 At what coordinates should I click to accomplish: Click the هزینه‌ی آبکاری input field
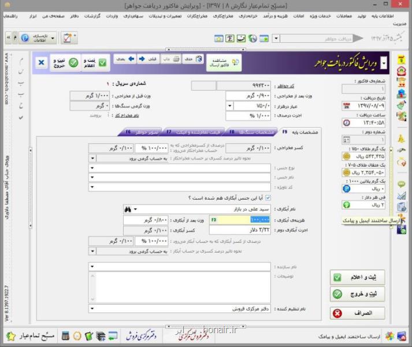point(240,220)
